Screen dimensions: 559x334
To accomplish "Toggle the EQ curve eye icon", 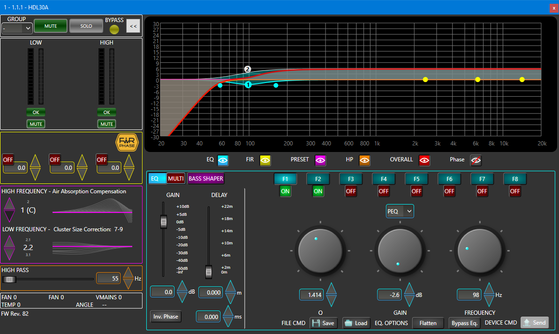I will click(223, 160).
